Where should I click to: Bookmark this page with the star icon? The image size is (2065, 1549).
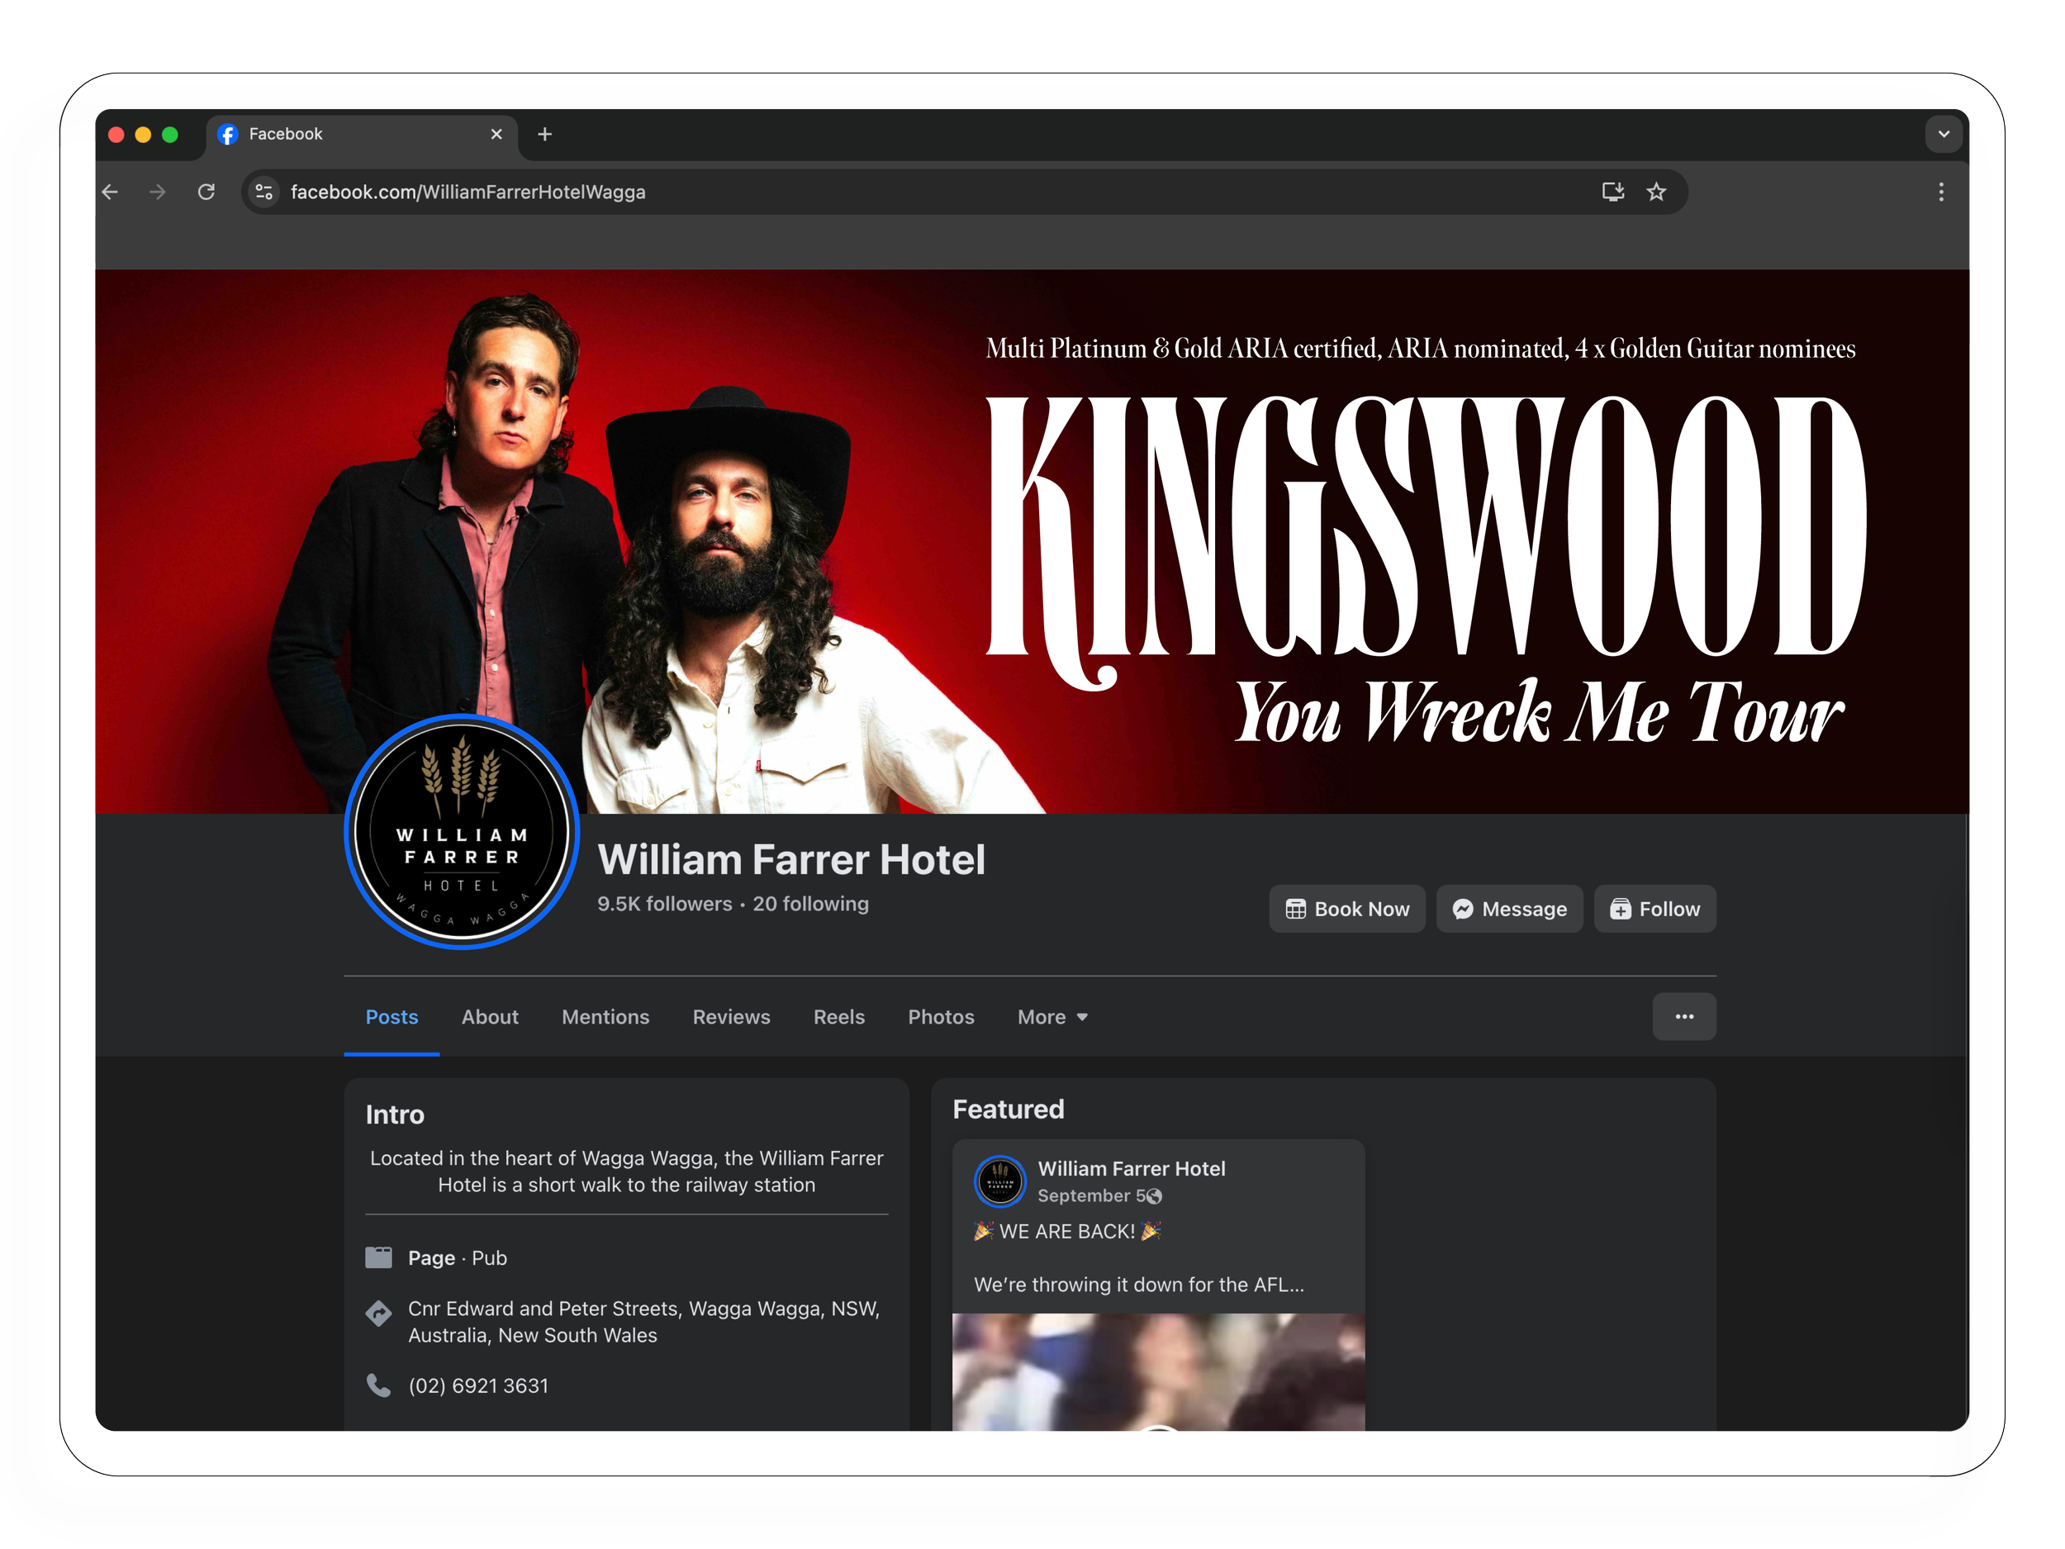pos(1656,192)
